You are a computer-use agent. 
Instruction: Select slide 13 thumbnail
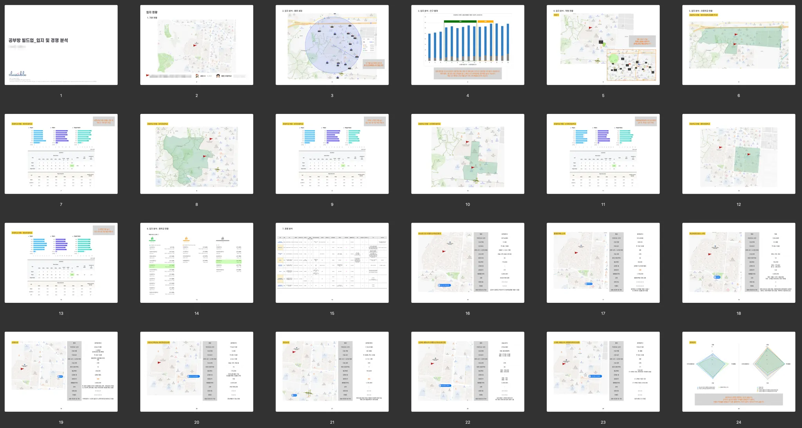coord(61,263)
